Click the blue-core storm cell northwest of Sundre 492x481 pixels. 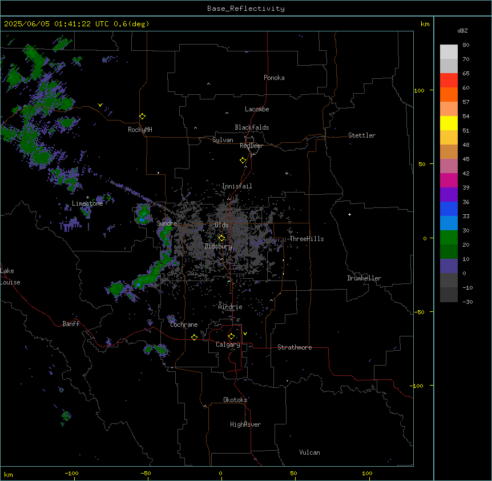point(143,215)
